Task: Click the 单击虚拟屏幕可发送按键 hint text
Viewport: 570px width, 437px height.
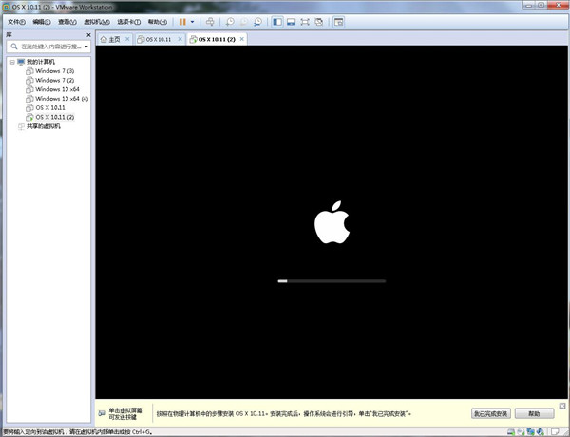Action: pyautogui.click(x=125, y=414)
